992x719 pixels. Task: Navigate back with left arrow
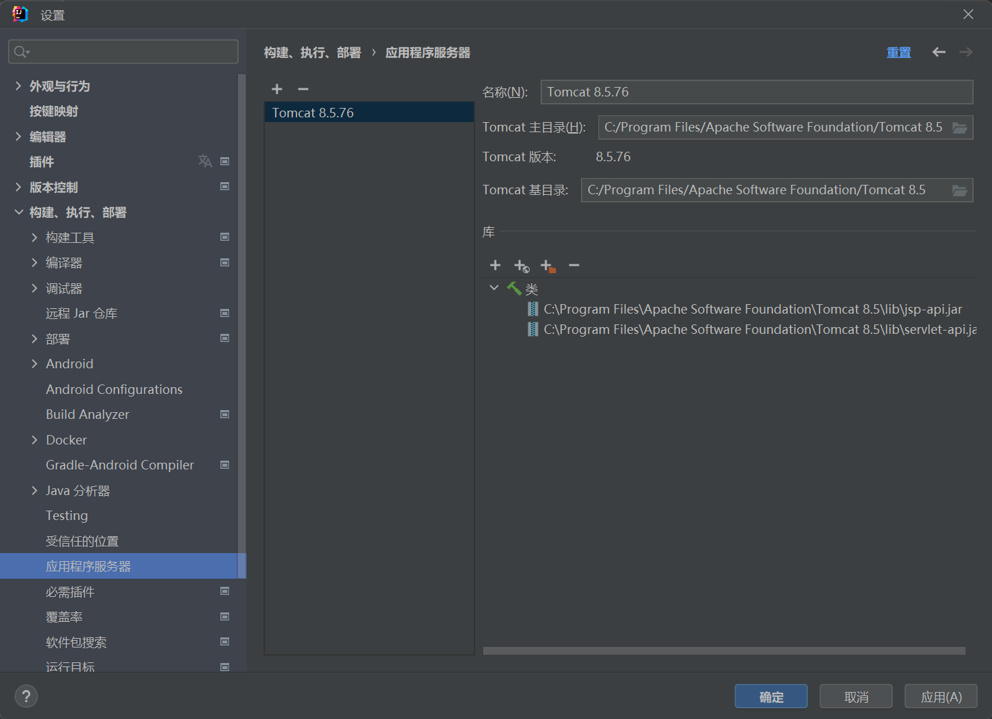click(x=939, y=52)
